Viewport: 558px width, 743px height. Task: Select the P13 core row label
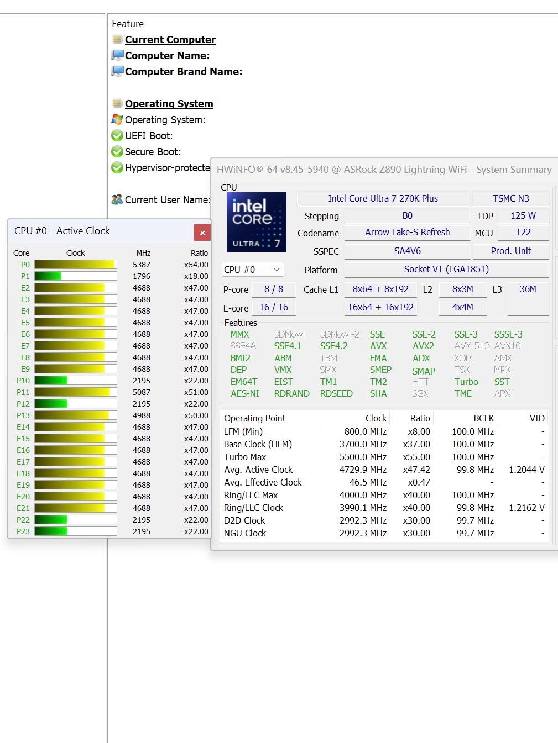coord(23,415)
